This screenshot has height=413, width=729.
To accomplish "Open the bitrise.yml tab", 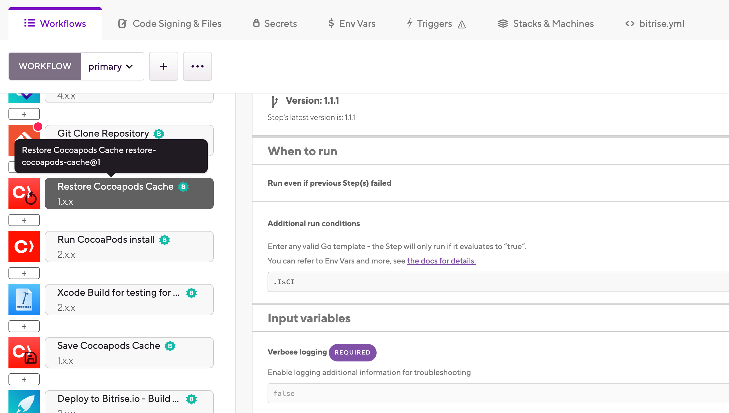I will pos(654,24).
